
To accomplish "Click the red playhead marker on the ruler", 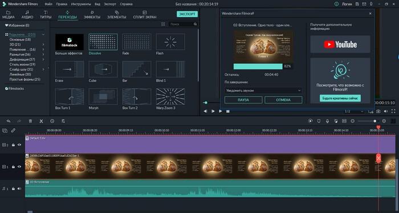I will tap(378, 128).
